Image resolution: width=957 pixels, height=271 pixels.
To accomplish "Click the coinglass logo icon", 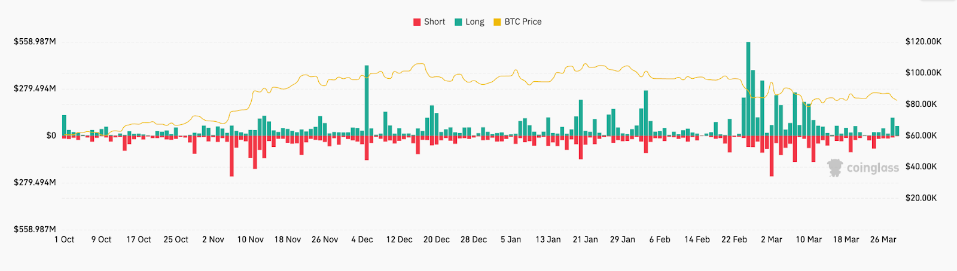I will pos(835,168).
